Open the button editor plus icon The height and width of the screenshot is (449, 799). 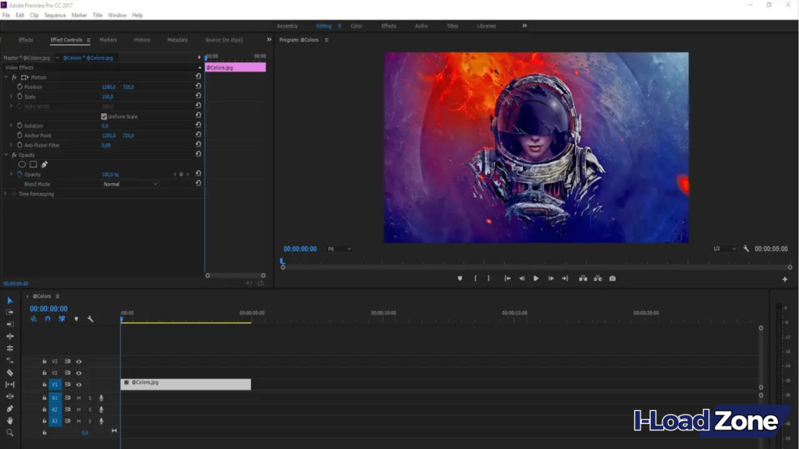pyautogui.click(x=785, y=279)
